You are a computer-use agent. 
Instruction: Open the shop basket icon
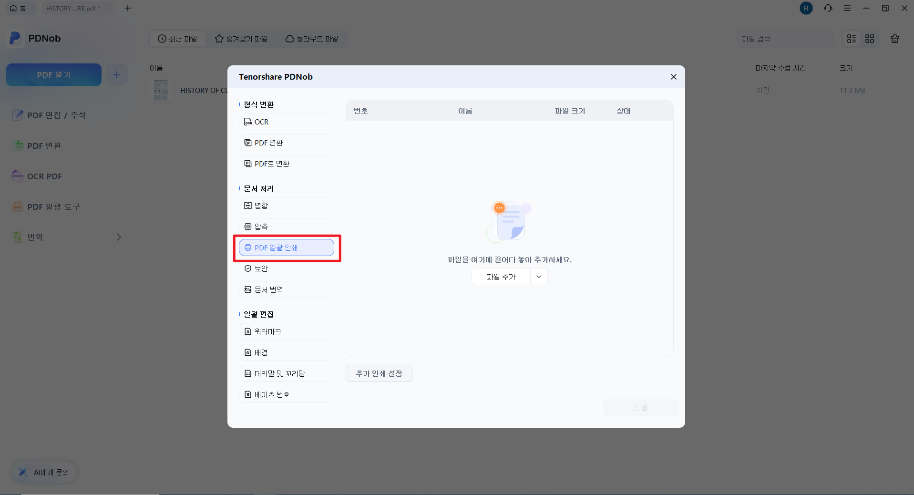tap(895, 39)
